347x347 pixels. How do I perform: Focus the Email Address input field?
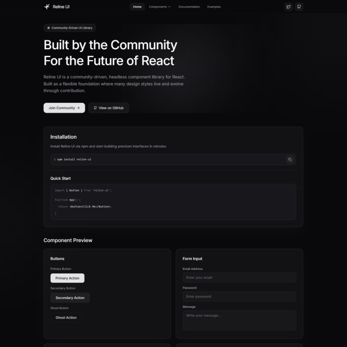(239, 278)
